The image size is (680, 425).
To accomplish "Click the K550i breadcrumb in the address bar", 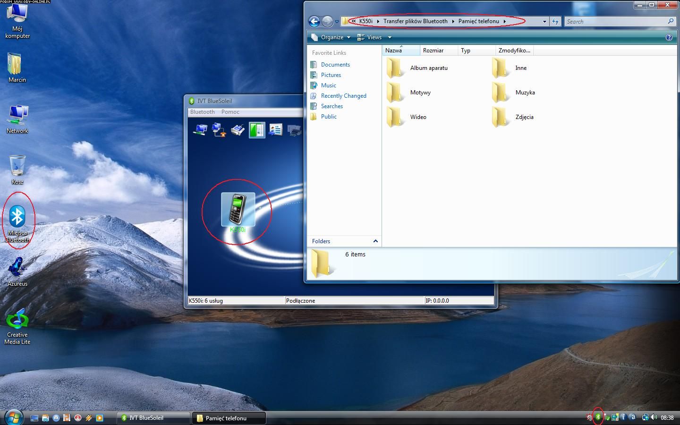I will pyautogui.click(x=366, y=21).
